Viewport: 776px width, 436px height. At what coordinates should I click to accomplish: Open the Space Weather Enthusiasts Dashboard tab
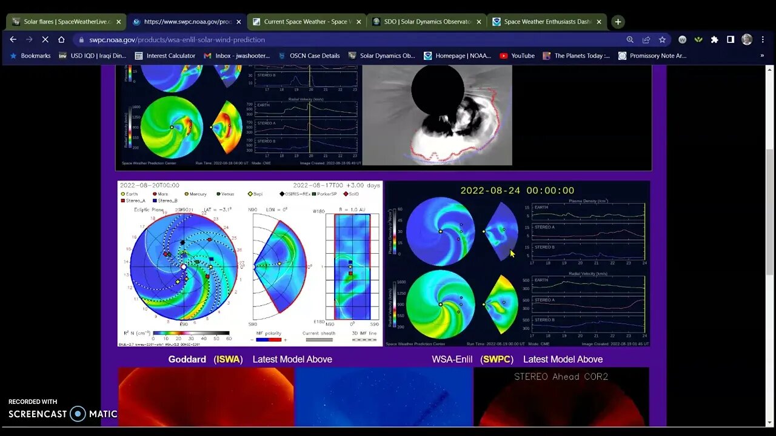pos(546,22)
